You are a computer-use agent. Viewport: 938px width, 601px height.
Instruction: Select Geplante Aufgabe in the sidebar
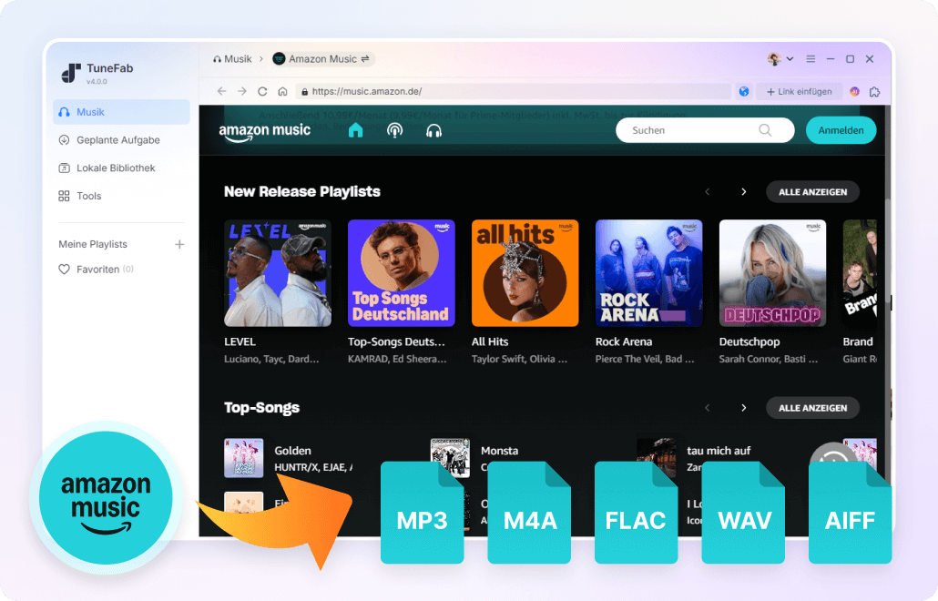pos(117,140)
